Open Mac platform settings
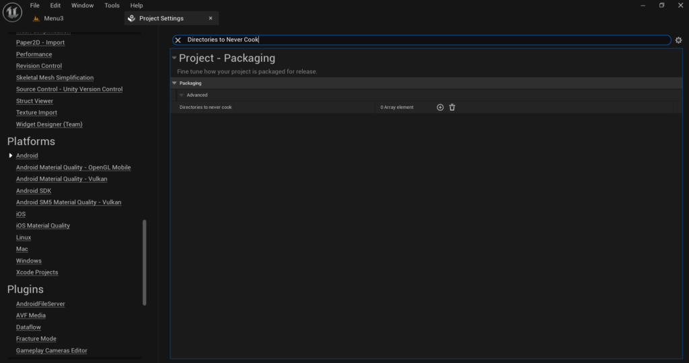 pyautogui.click(x=22, y=249)
